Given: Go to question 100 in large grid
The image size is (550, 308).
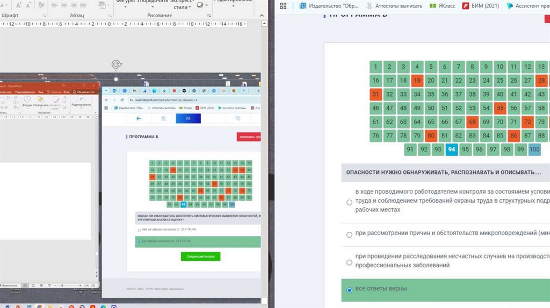Looking at the screenshot, I should (534, 149).
